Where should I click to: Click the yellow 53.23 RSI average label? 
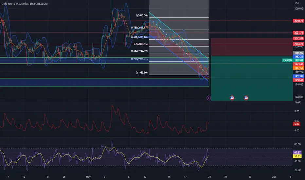click(297, 156)
